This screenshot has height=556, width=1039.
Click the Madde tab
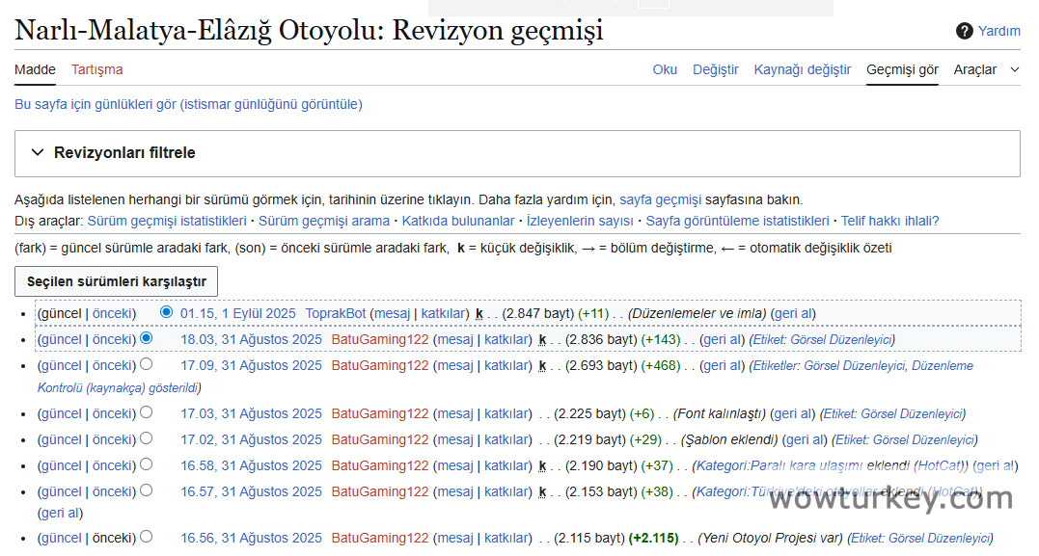click(35, 69)
